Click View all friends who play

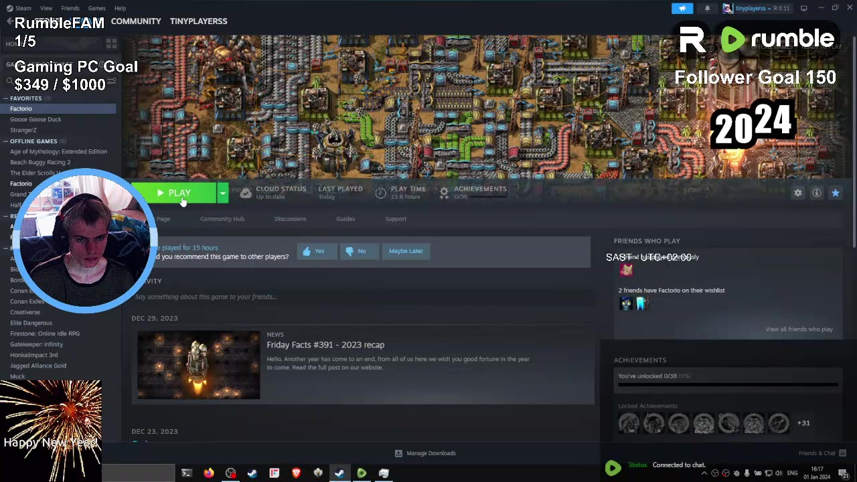tap(799, 329)
